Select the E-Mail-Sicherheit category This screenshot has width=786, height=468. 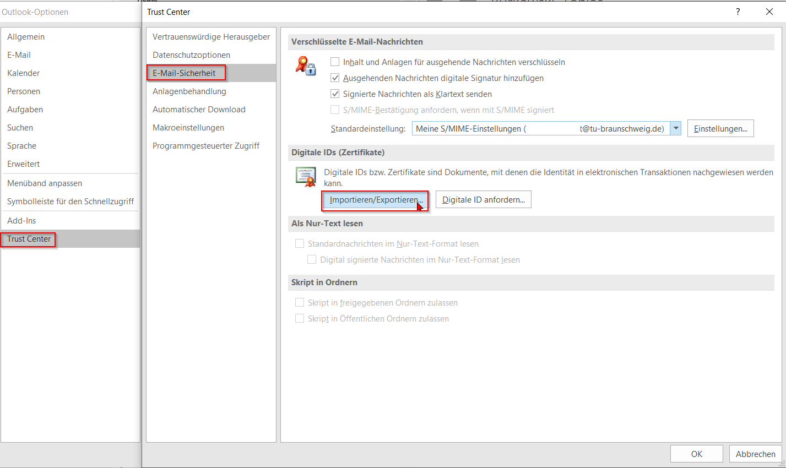point(211,73)
